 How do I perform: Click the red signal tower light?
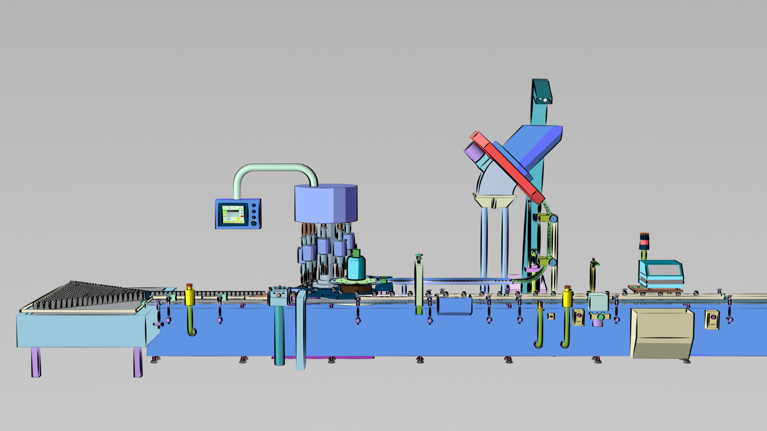coord(644,242)
